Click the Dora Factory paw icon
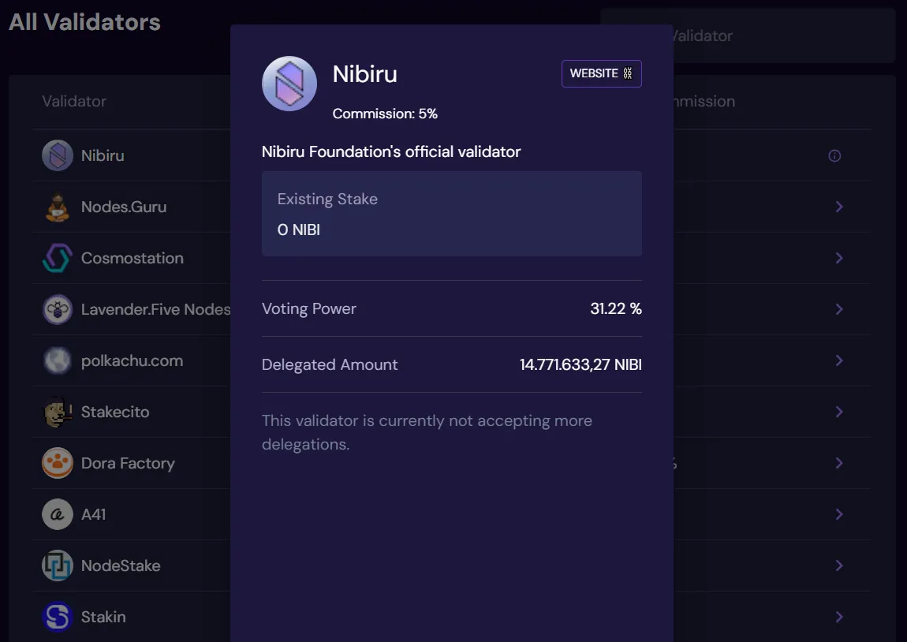 click(x=58, y=463)
